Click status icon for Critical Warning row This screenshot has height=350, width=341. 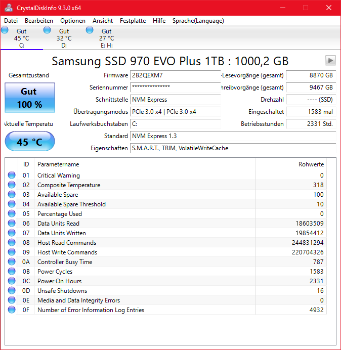[12, 175]
